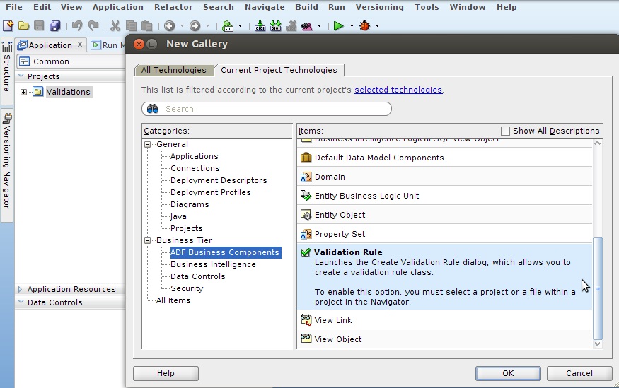
Task: Click the Save All toolbar icon
Action: [54, 26]
